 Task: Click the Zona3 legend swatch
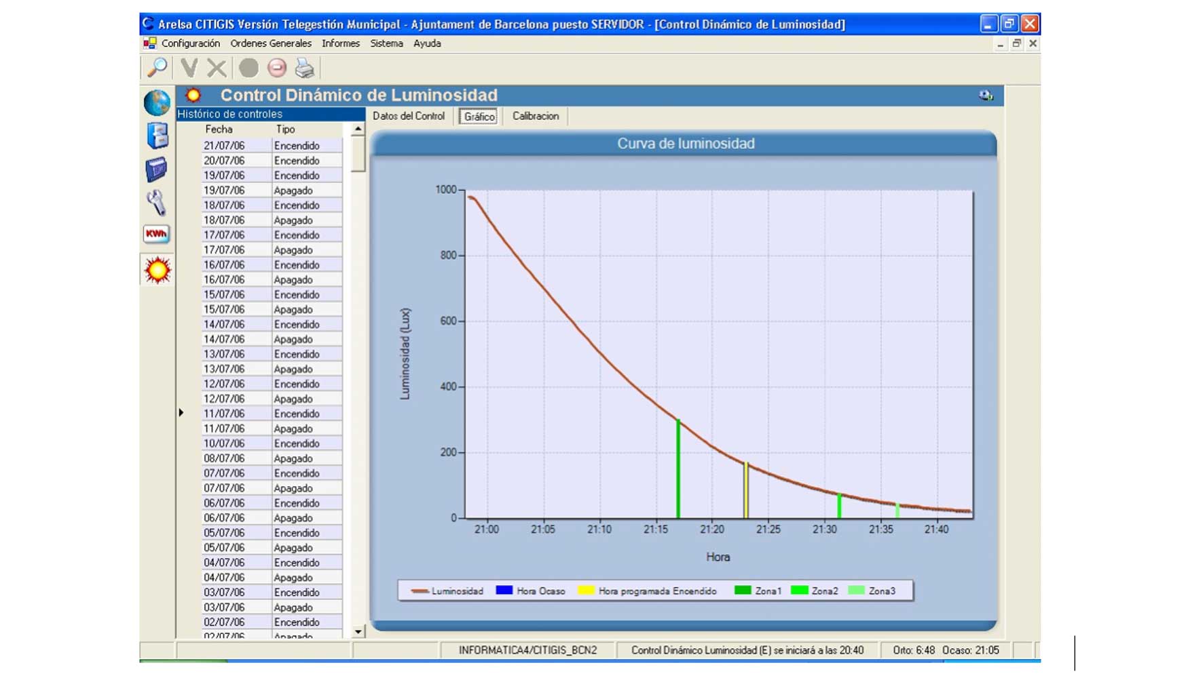coord(857,591)
